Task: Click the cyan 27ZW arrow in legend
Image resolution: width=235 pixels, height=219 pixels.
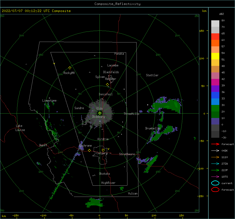Action: (x=215, y=164)
